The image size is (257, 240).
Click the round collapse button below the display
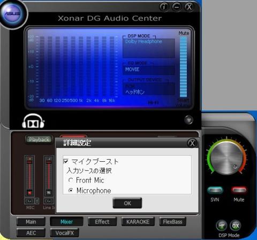pyautogui.click(x=188, y=119)
